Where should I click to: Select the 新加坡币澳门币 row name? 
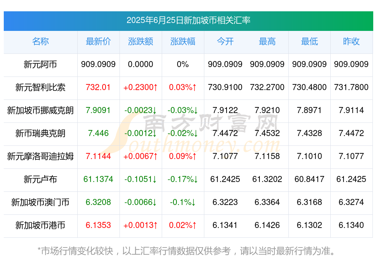click(40, 202)
